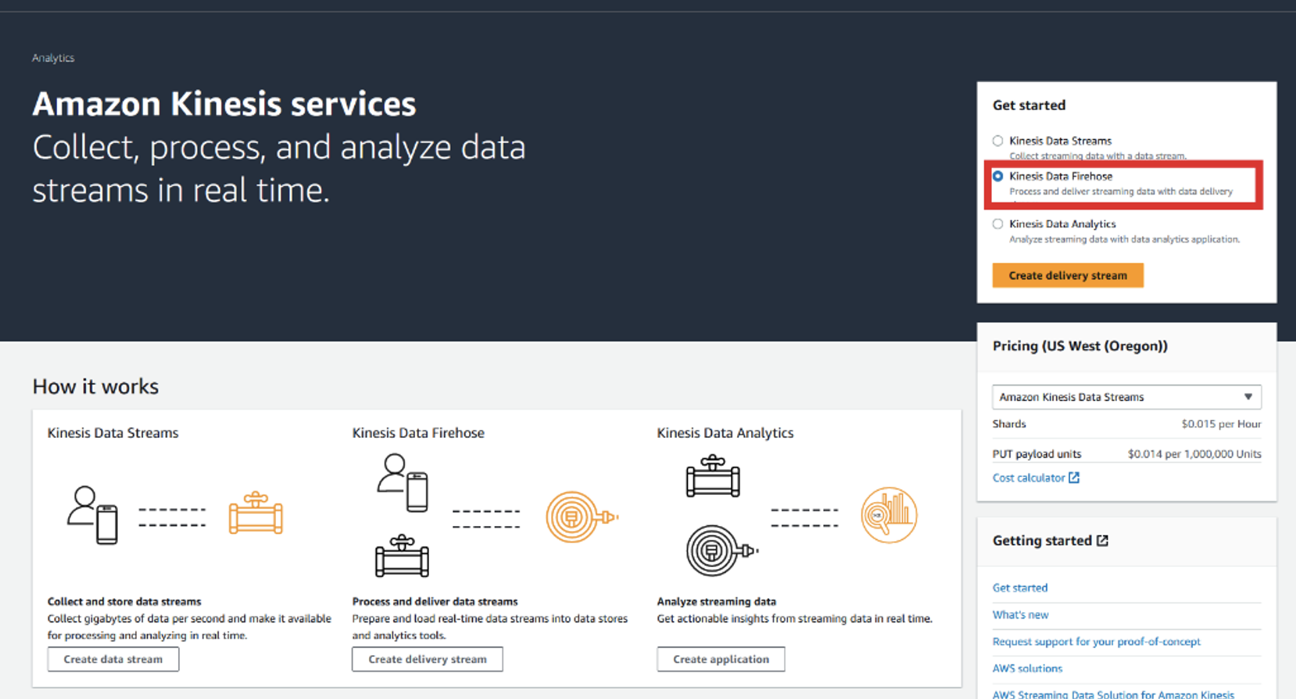Click orange coiled hose icon in Kinesis Data Firehose card

(582, 516)
